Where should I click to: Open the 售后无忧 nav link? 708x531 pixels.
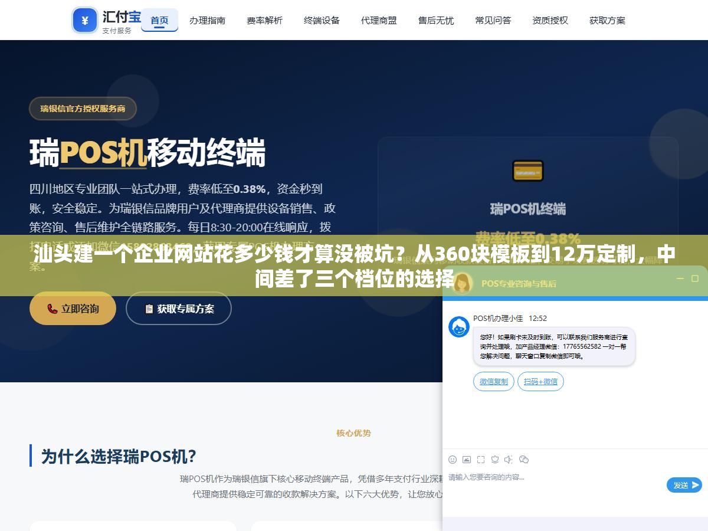point(436,20)
